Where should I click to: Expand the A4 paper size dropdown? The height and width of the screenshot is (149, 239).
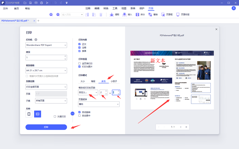click(x=46, y=71)
